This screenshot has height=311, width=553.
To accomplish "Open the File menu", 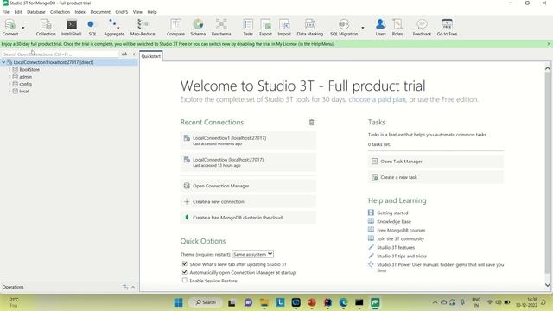I will [x=6, y=12].
